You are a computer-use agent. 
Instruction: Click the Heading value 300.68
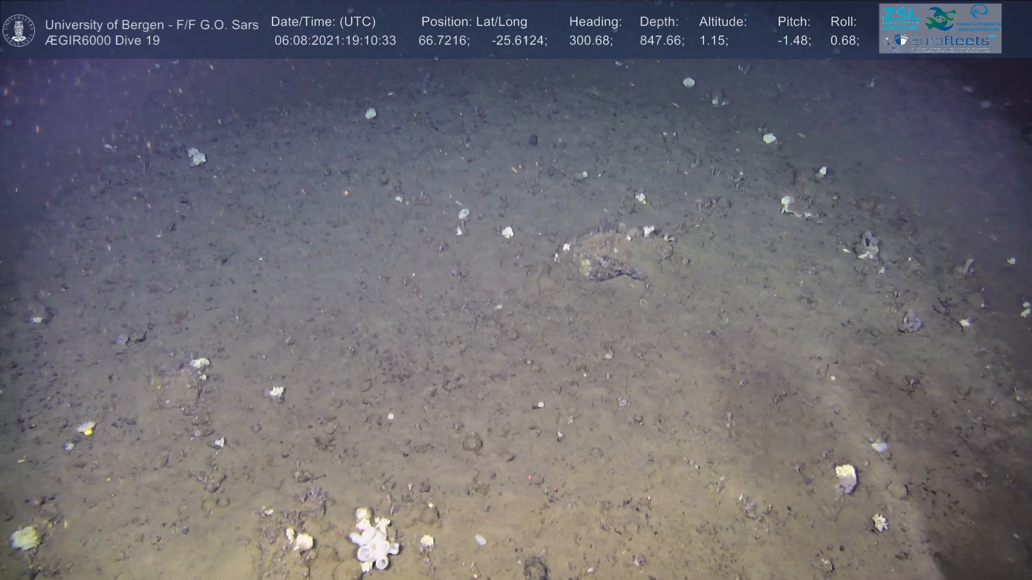click(591, 41)
